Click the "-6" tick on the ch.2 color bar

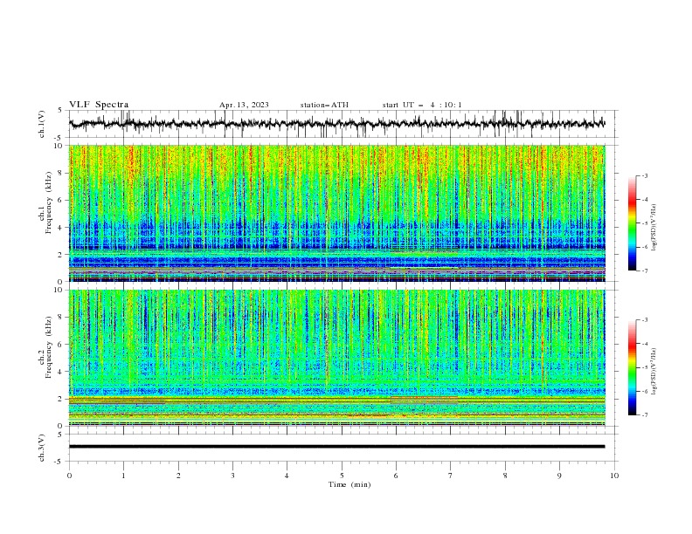tap(645, 391)
